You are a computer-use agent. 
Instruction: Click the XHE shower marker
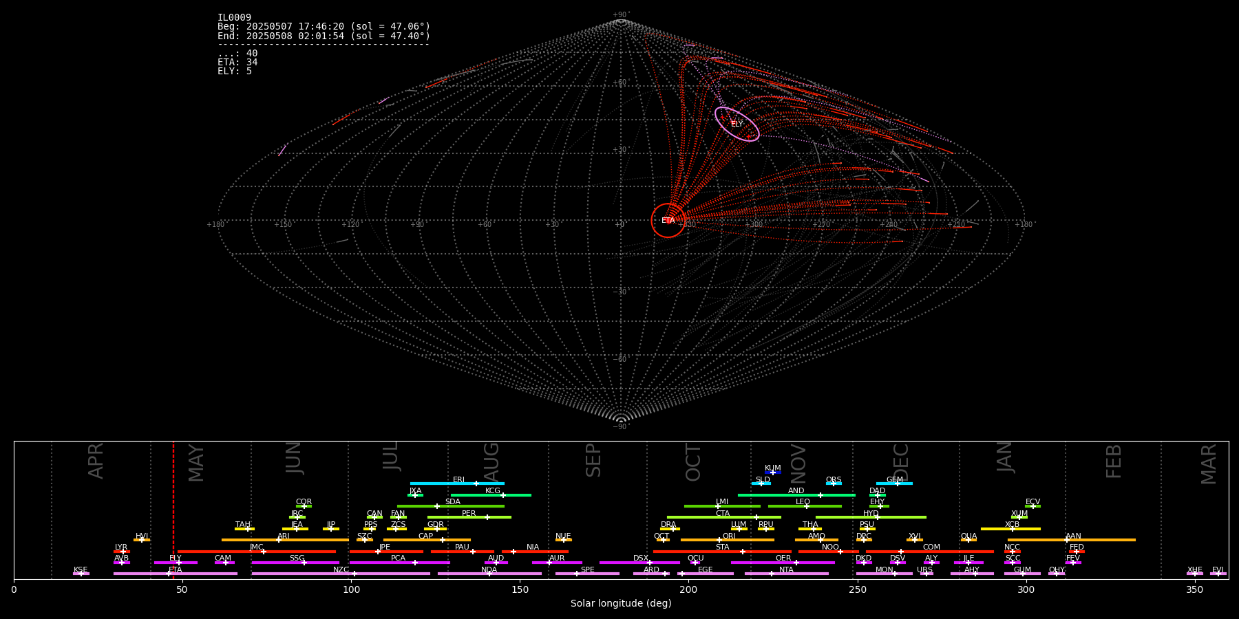1195,573
